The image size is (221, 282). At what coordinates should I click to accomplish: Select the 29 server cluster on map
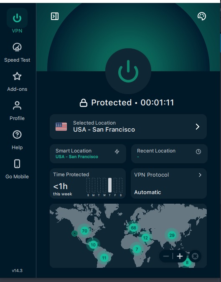pos(172,235)
